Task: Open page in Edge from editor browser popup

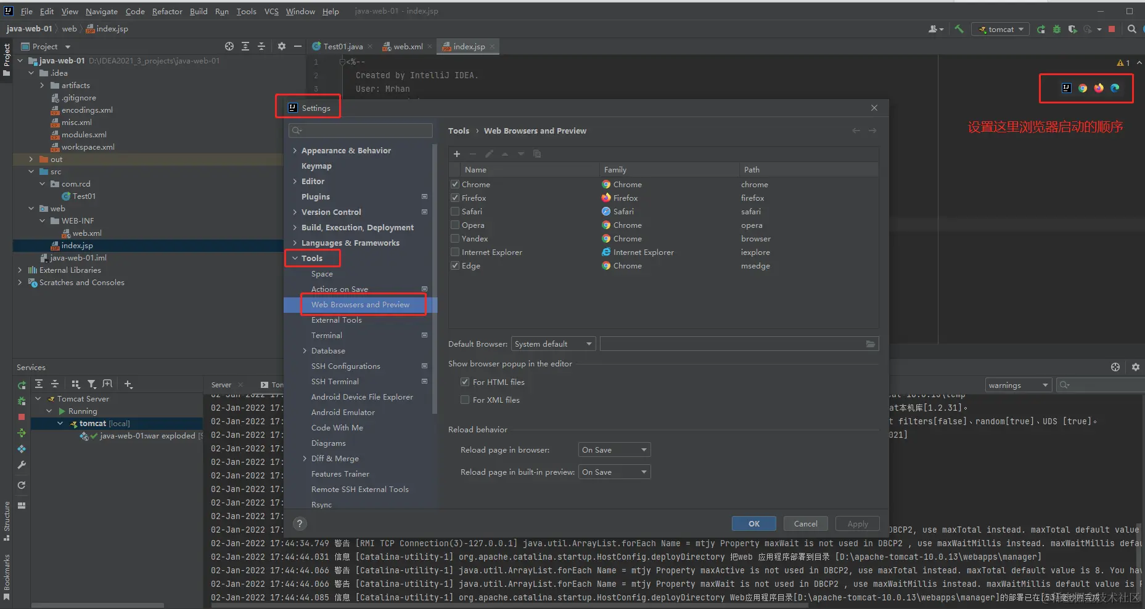Action: [x=1115, y=88]
